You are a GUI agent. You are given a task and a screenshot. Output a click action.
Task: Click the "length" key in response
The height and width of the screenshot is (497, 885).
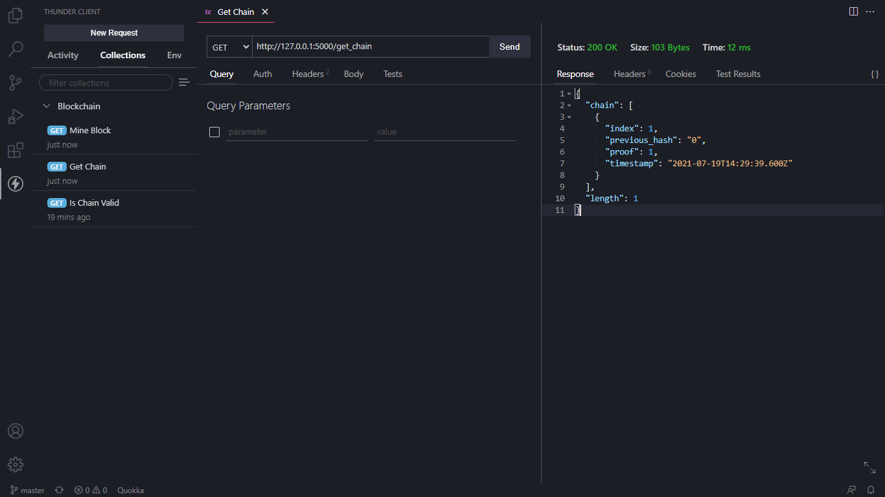coord(604,199)
